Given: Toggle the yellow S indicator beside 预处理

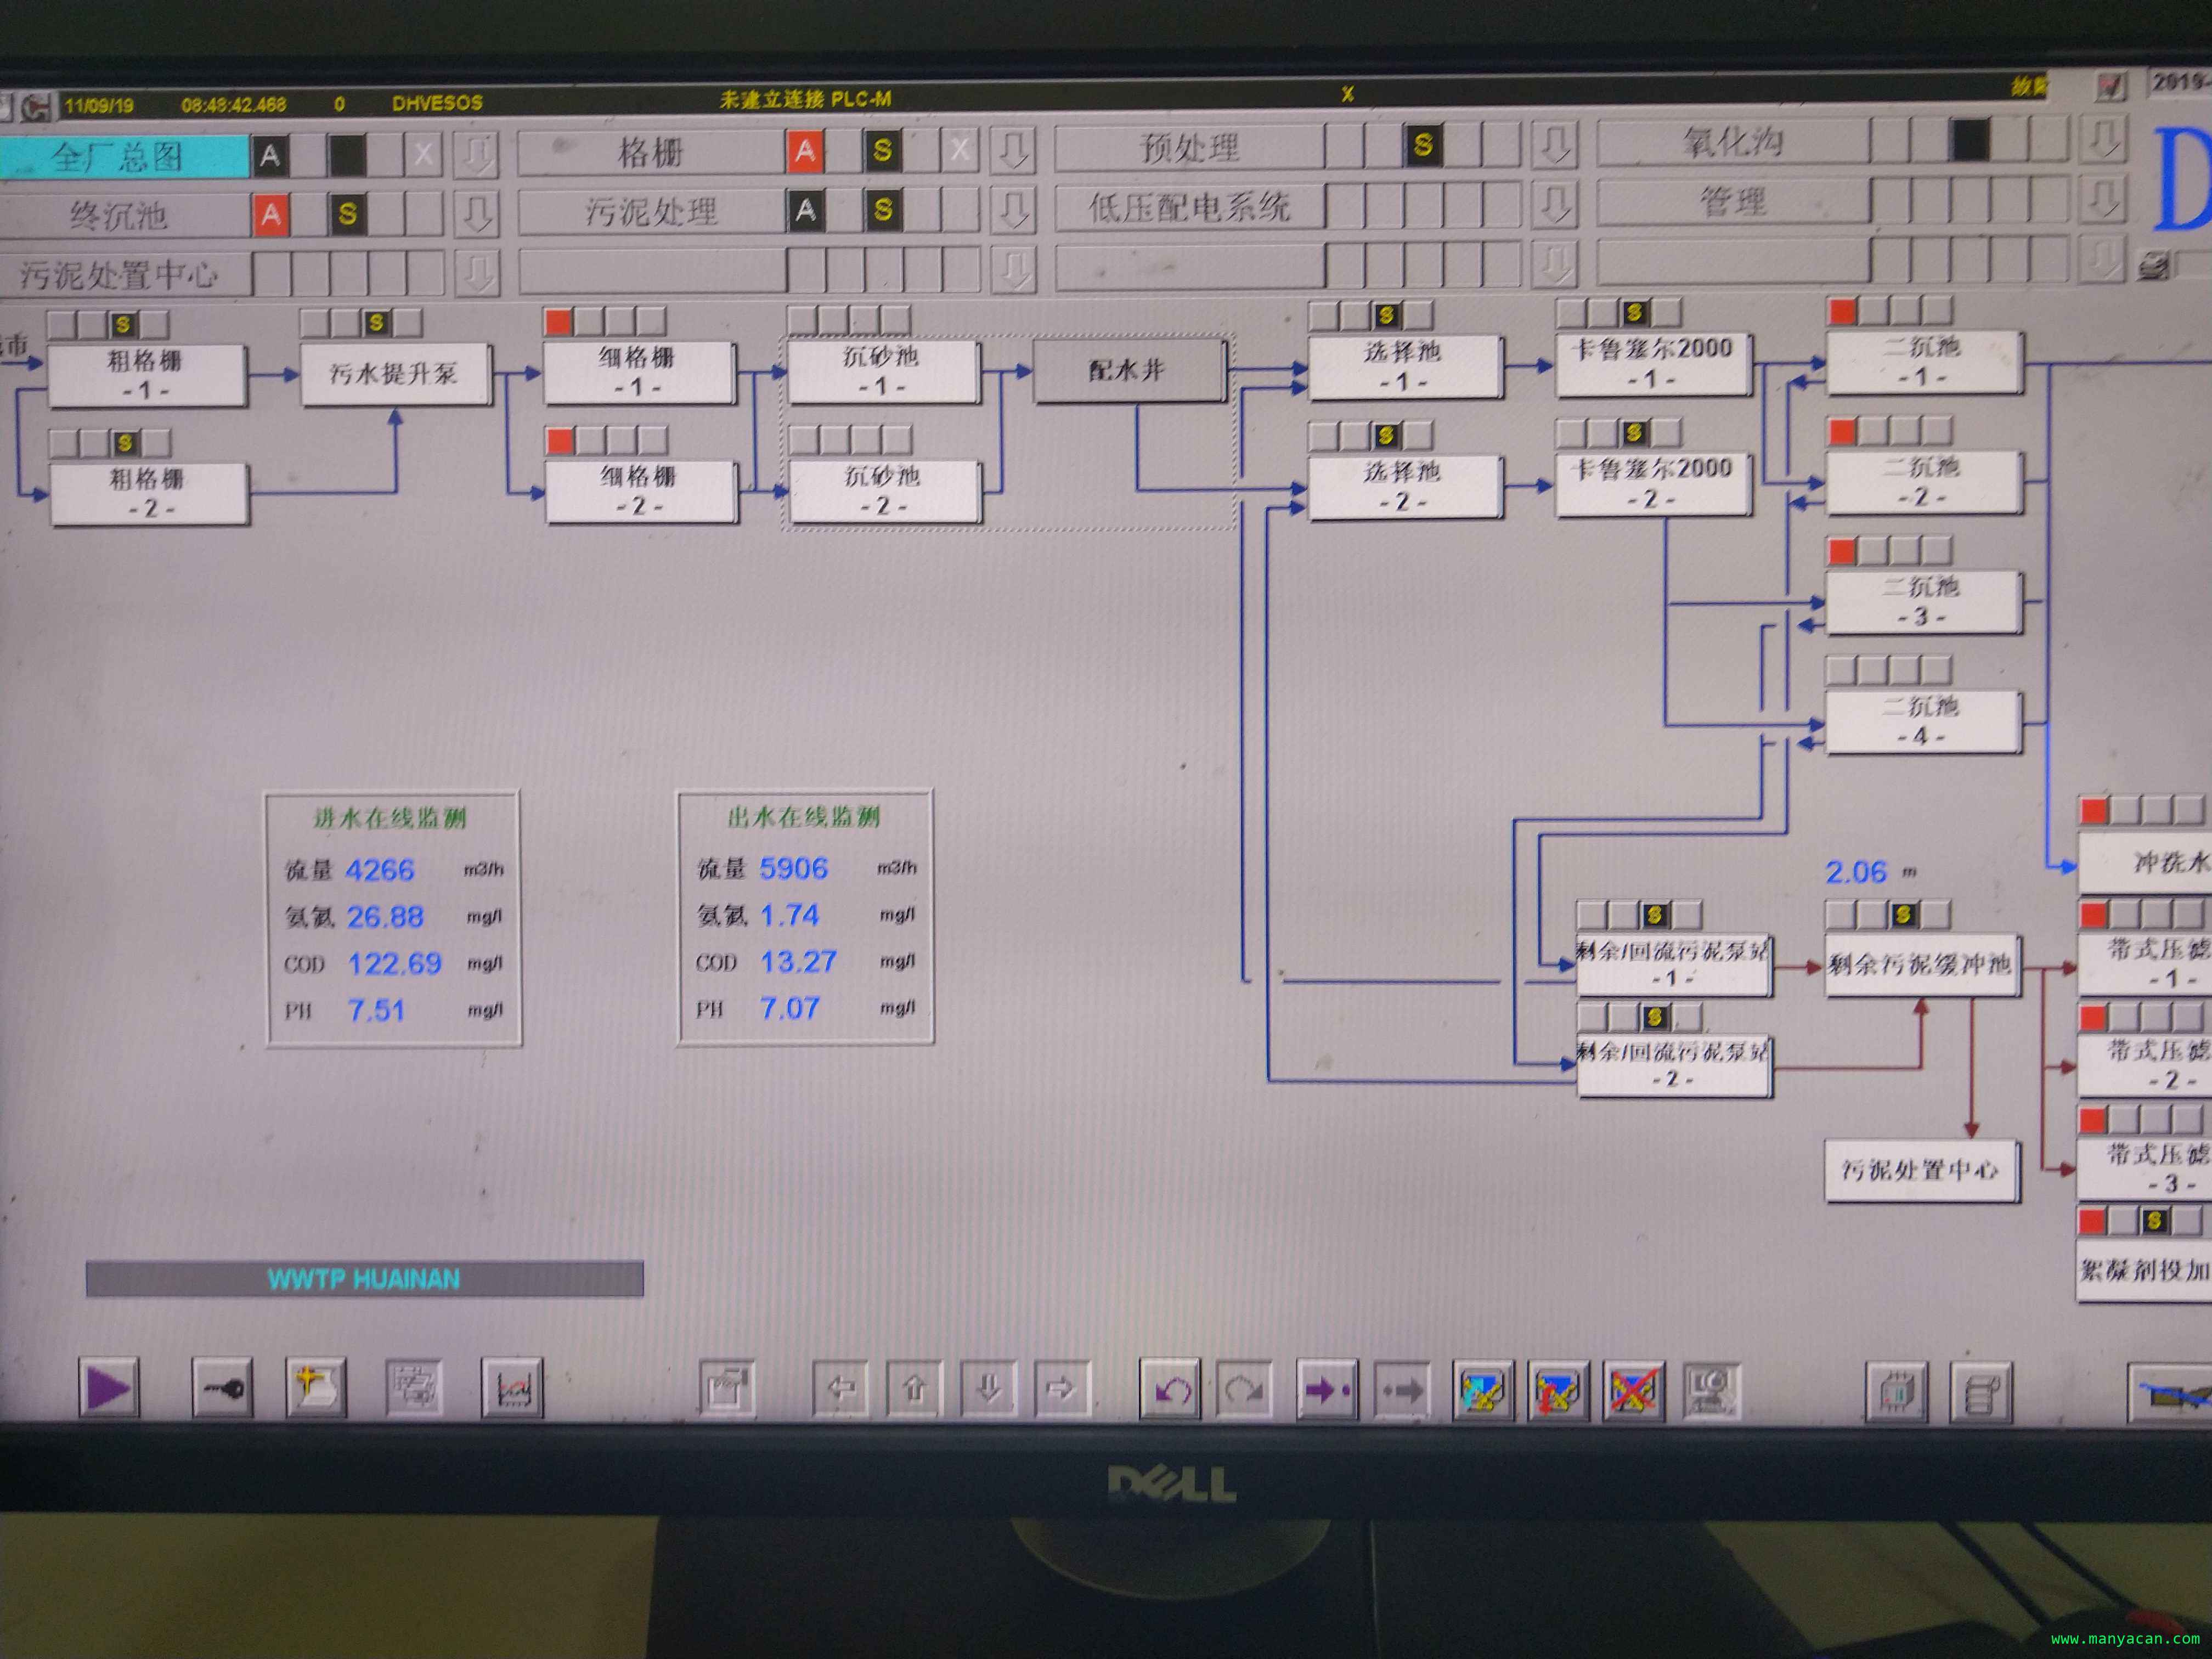Looking at the screenshot, I should coord(1422,146).
